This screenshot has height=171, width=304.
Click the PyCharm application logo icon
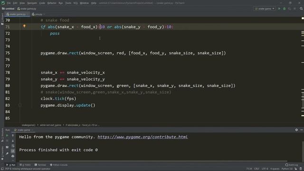point(3,3)
